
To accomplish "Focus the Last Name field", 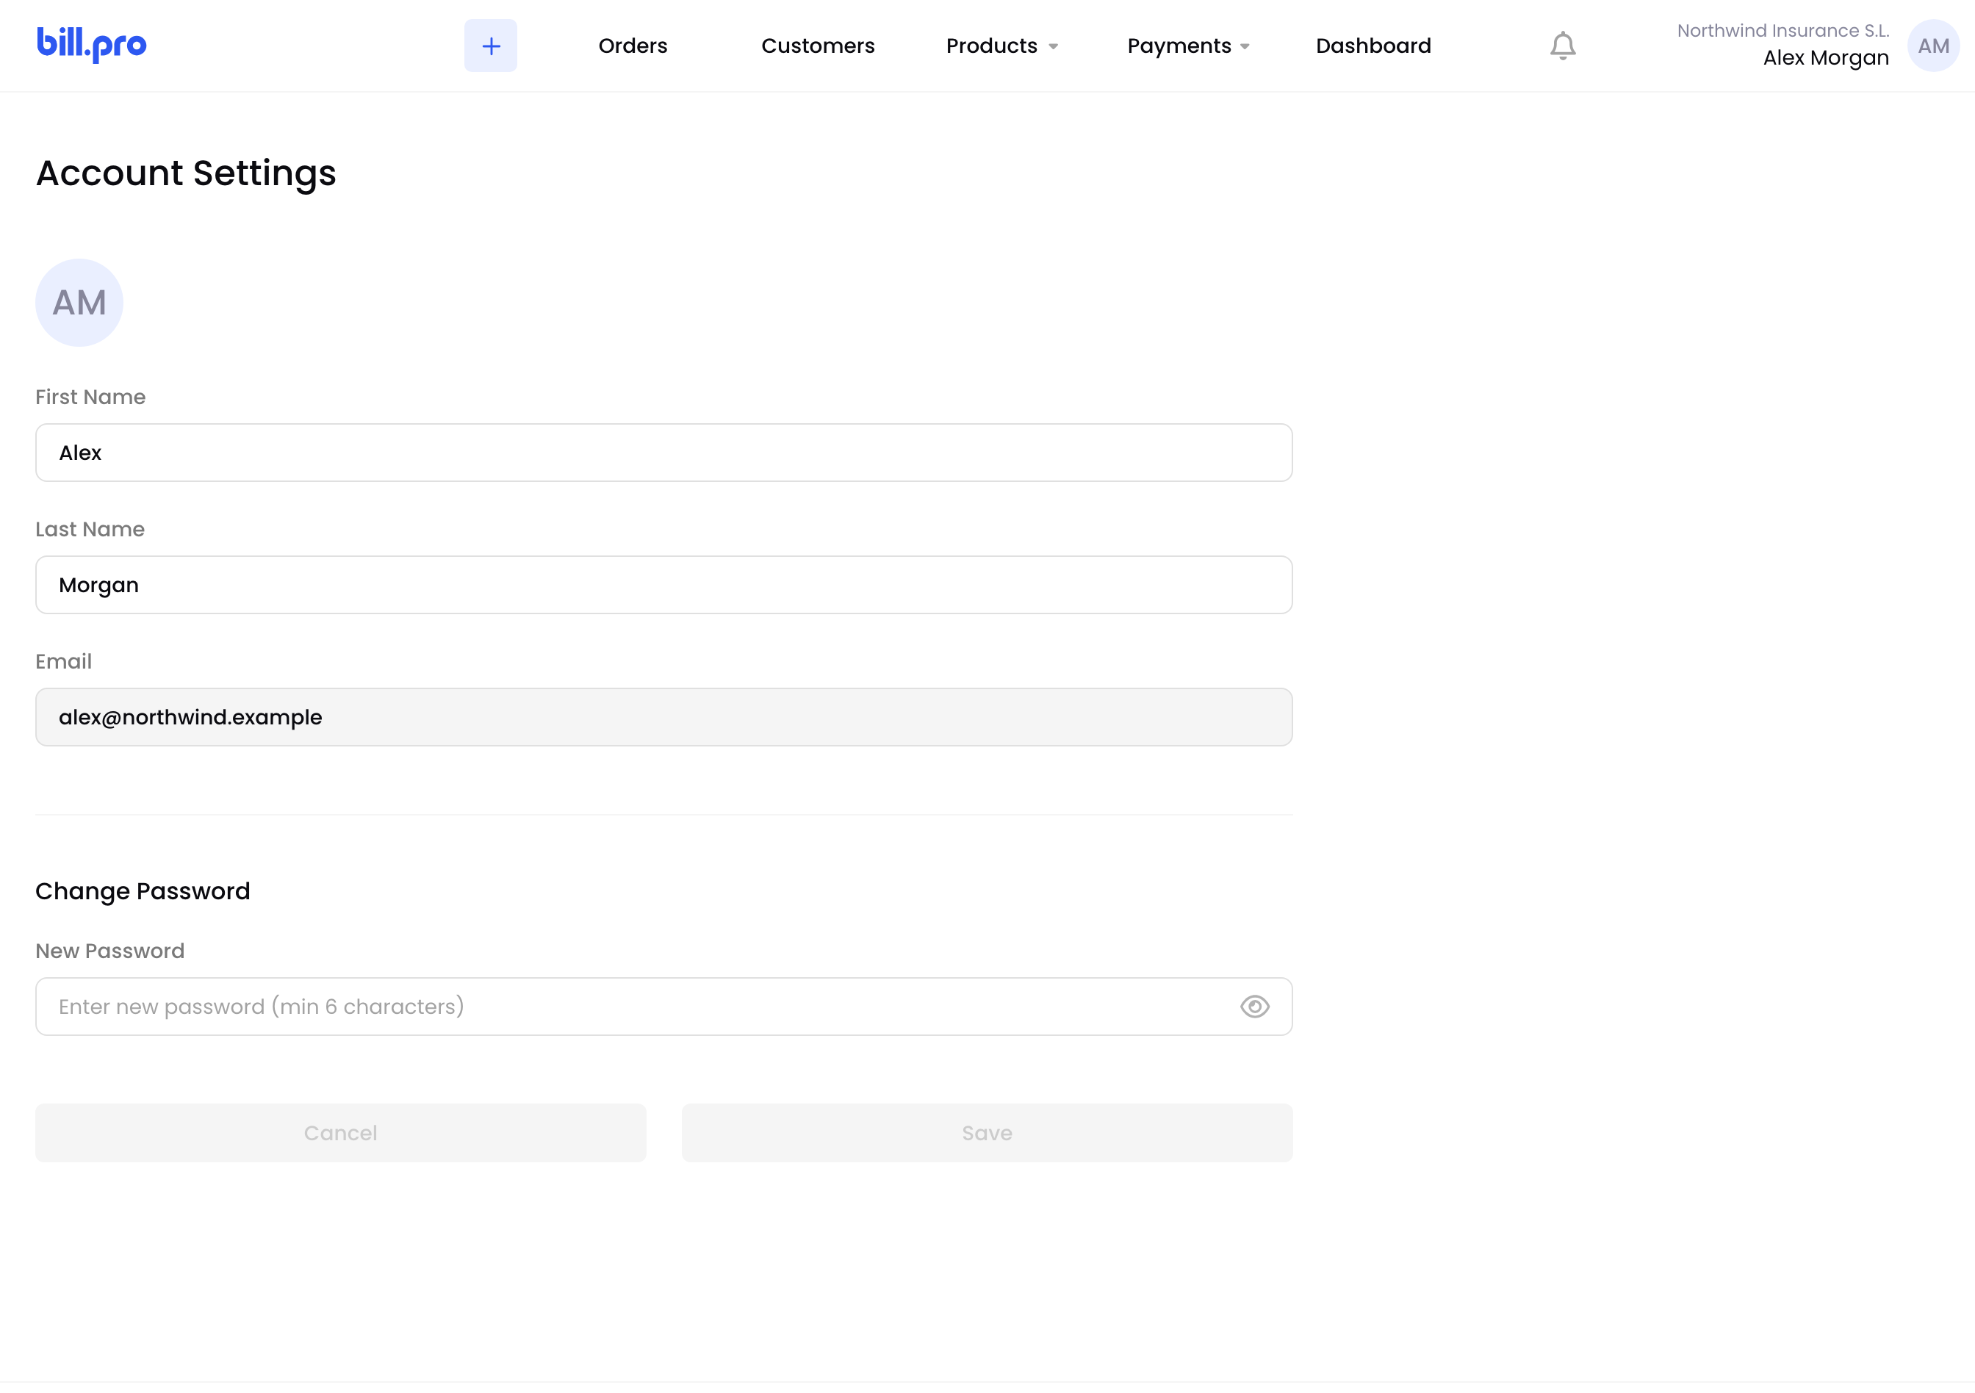I will click(663, 585).
